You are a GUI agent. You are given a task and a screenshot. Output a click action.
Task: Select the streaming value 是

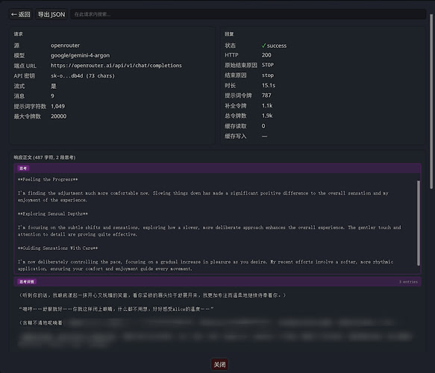point(54,86)
